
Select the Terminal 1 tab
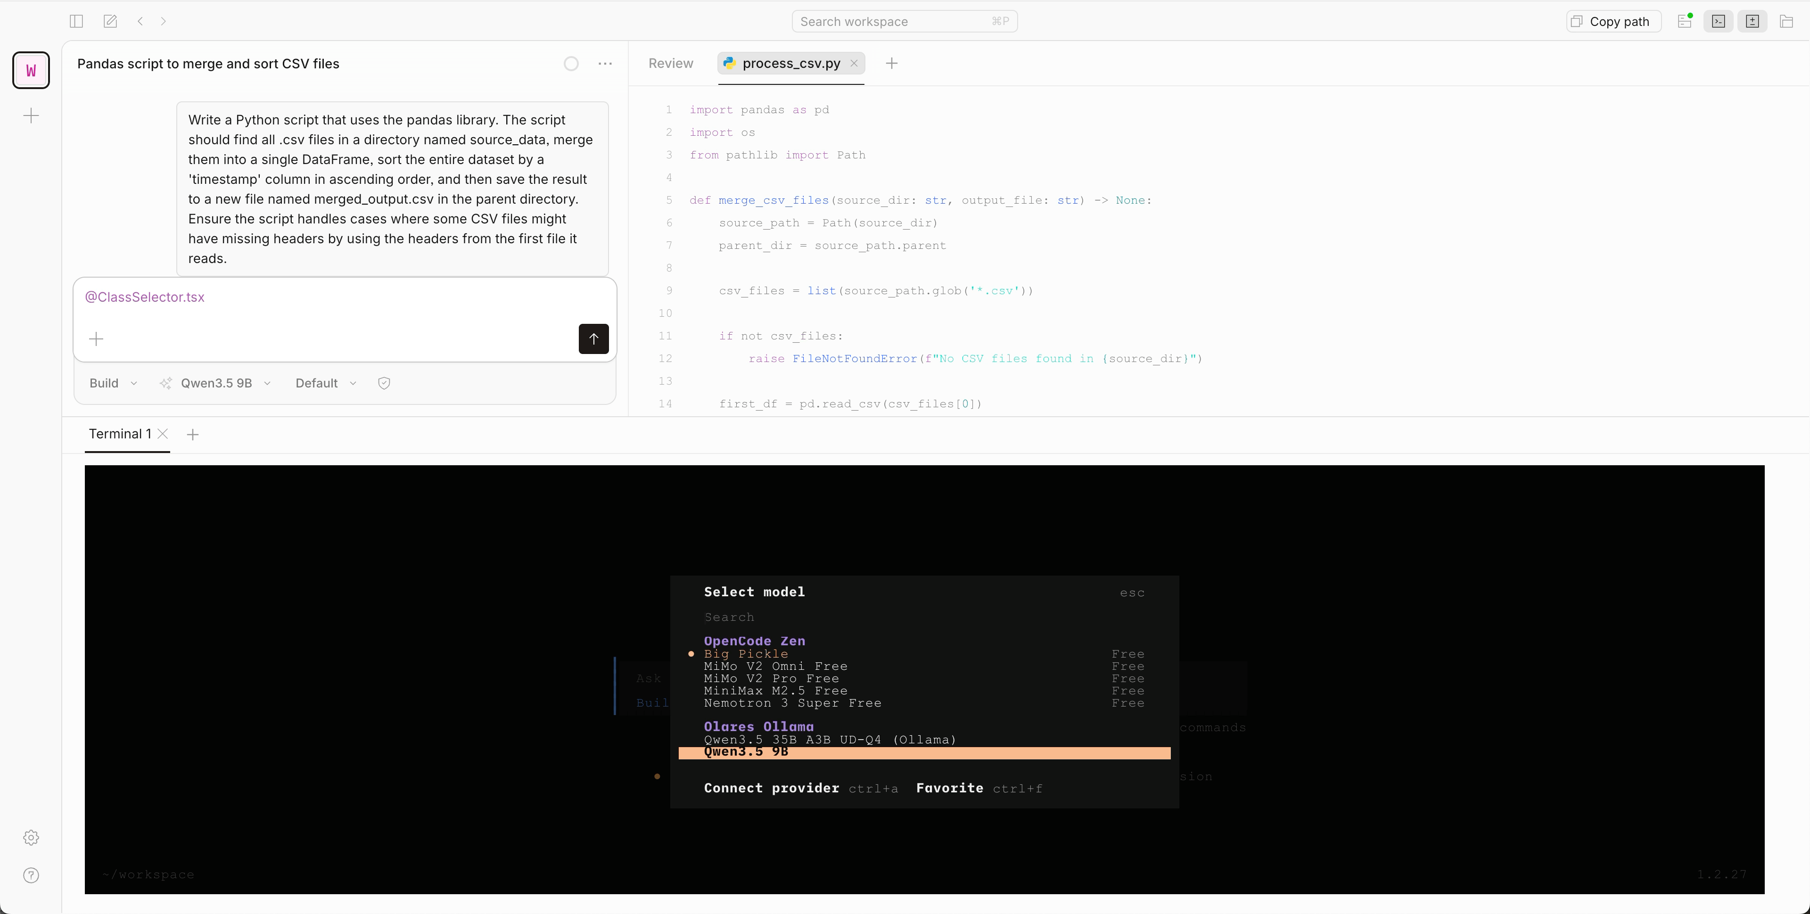(119, 434)
